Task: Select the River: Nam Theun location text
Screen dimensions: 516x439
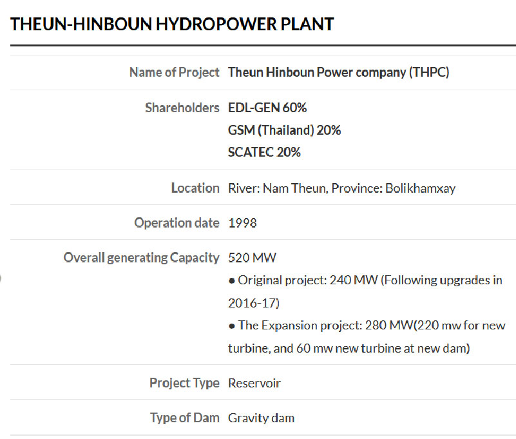Action: pyautogui.click(x=277, y=188)
